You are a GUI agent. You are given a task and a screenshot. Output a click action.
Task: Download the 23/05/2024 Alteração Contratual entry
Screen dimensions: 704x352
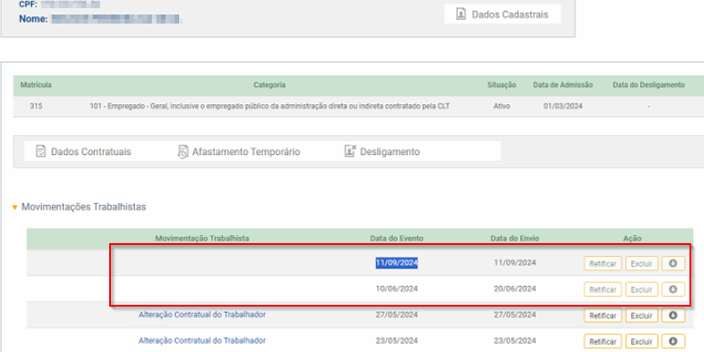coord(672,341)
